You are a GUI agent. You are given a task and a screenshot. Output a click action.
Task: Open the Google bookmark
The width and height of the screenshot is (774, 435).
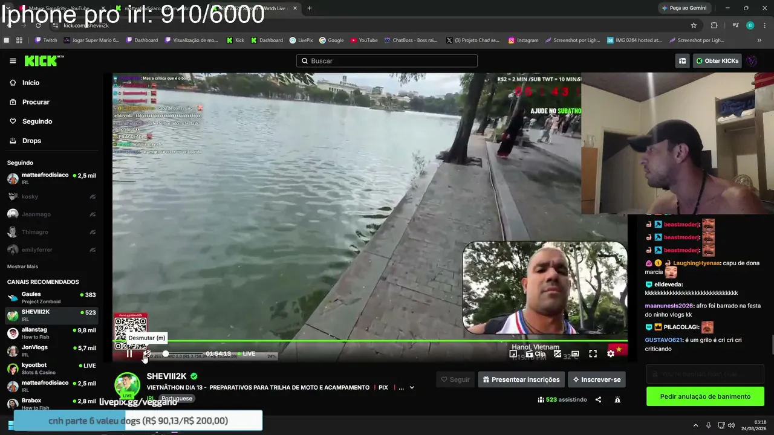click(x=331, y=40)
